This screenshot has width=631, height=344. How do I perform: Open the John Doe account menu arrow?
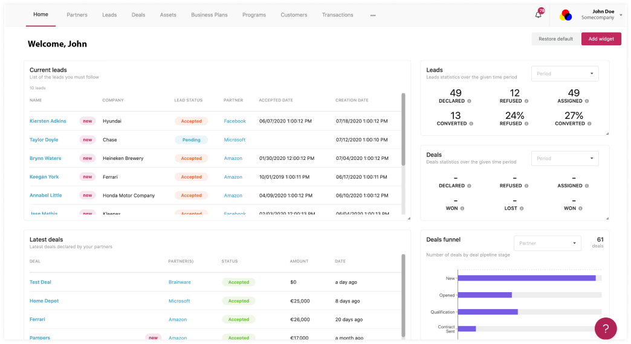621,15
